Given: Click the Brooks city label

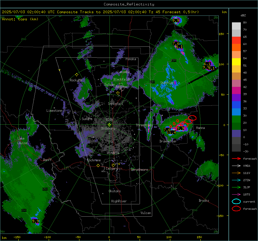Looking at the screenshot, I should 204,201.
